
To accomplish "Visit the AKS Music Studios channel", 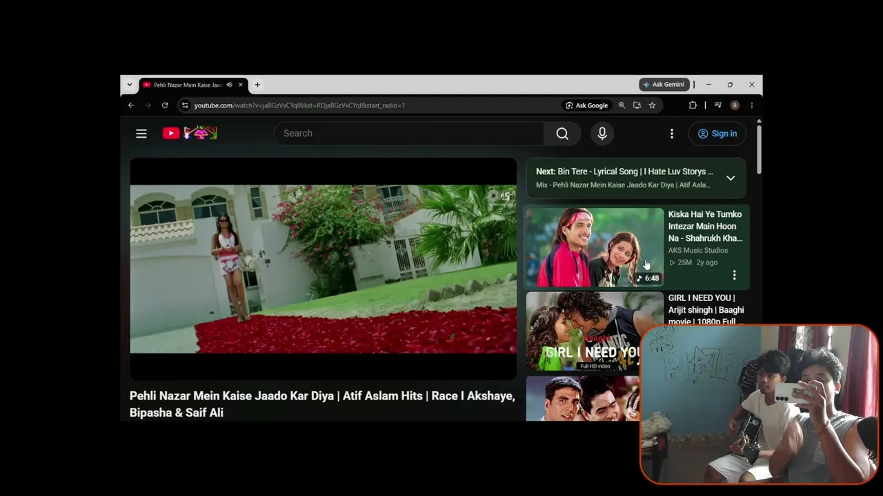I will click(x=697, y=250).
